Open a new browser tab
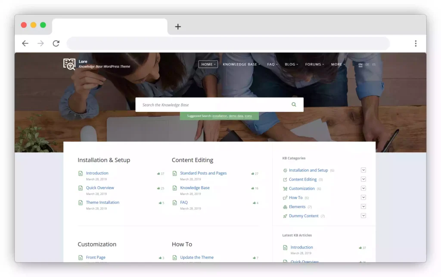The width and height of the screenshot is (441, 277). pyautogui.click(x=178, y=27)
